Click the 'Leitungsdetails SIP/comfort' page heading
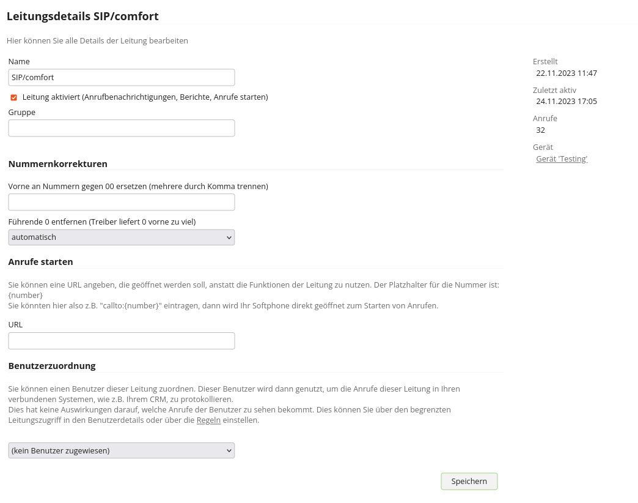This screenshot has width=638, height=503. click(82, 17)
